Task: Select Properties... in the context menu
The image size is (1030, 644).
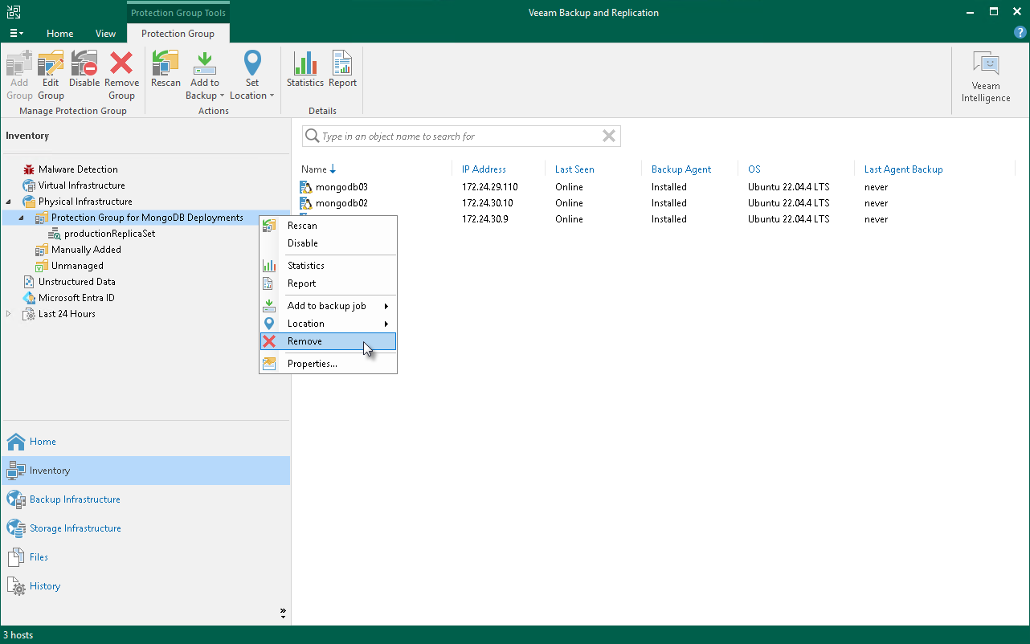Action: (312, 364)
